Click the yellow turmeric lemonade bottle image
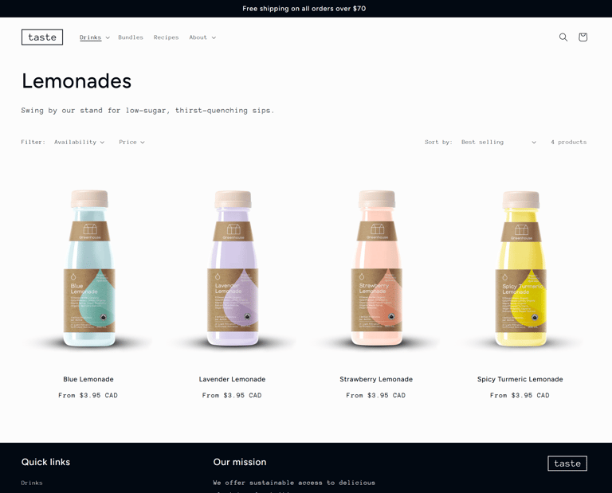Image resolution: width=612 pixels, height=493 pixels. tap(520, 268)
